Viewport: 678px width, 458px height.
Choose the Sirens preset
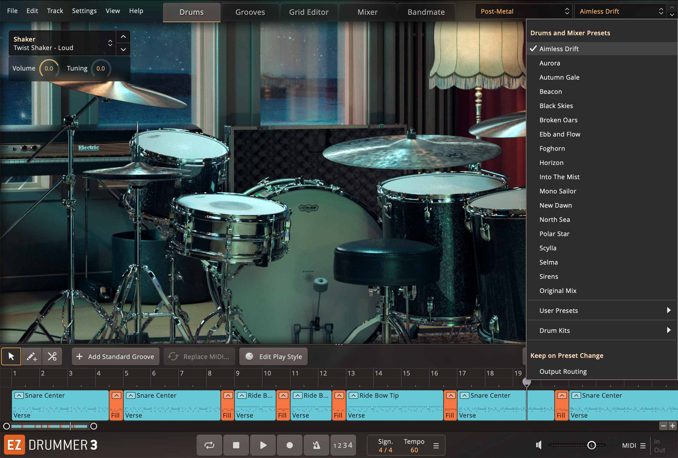[x=602, y=276]
